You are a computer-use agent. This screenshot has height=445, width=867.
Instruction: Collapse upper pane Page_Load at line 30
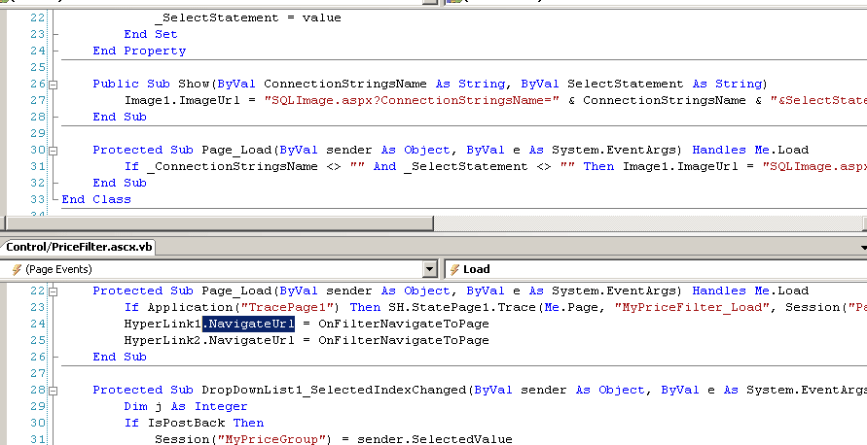(x=54, y=151)
